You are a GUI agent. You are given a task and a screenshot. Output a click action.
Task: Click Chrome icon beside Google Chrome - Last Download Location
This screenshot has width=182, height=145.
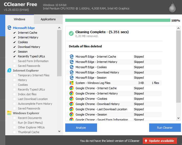tap(72, 109)
